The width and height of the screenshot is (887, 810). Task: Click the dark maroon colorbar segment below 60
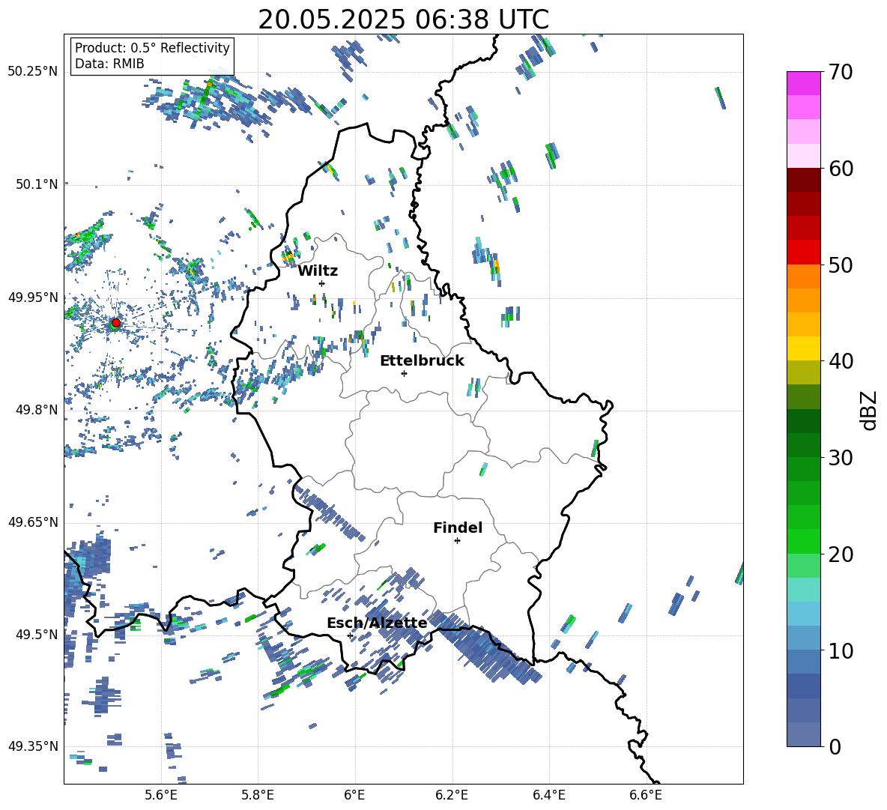pyautogui.click(x=803, y=179)
